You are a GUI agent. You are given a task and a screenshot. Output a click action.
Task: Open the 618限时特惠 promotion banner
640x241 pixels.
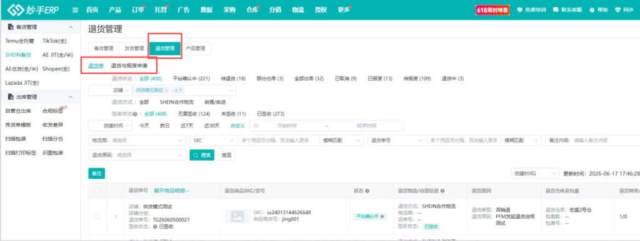point(492,10)
